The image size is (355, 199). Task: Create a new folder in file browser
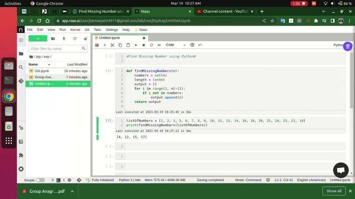(x=53, y=39)
